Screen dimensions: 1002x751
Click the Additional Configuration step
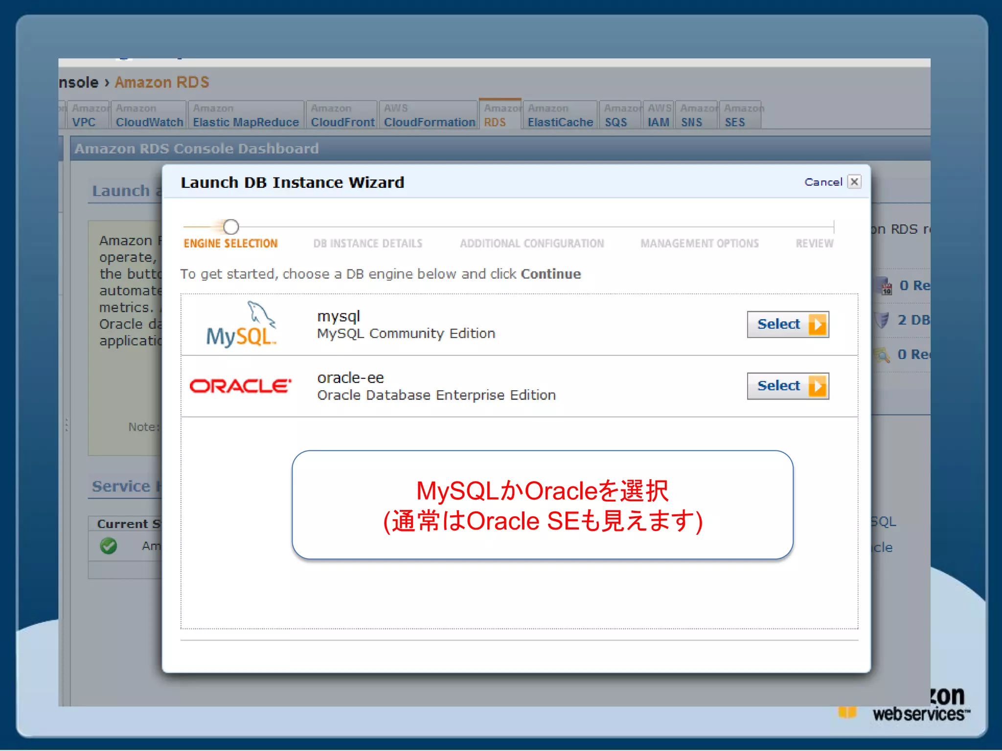tap(532, 243)
